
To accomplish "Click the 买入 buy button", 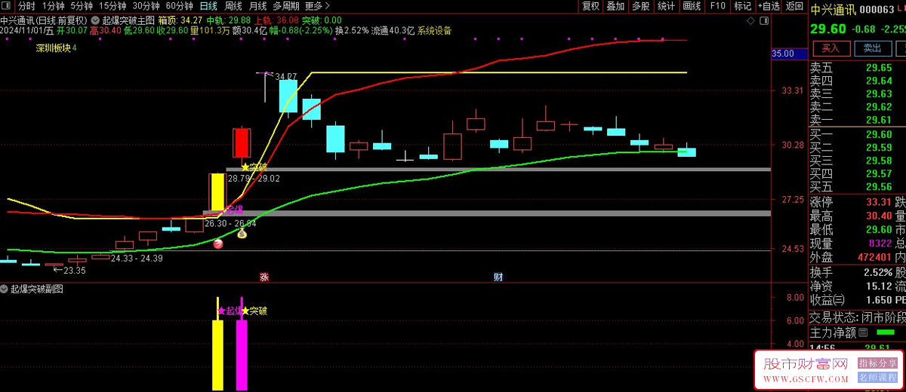I will coord(830,48).
